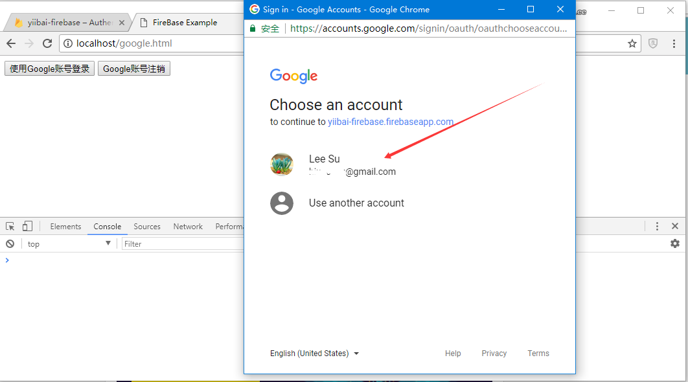Switch to the Elements tab
The height and width of the screenshot is (382, 688).
tap(65, 226)
